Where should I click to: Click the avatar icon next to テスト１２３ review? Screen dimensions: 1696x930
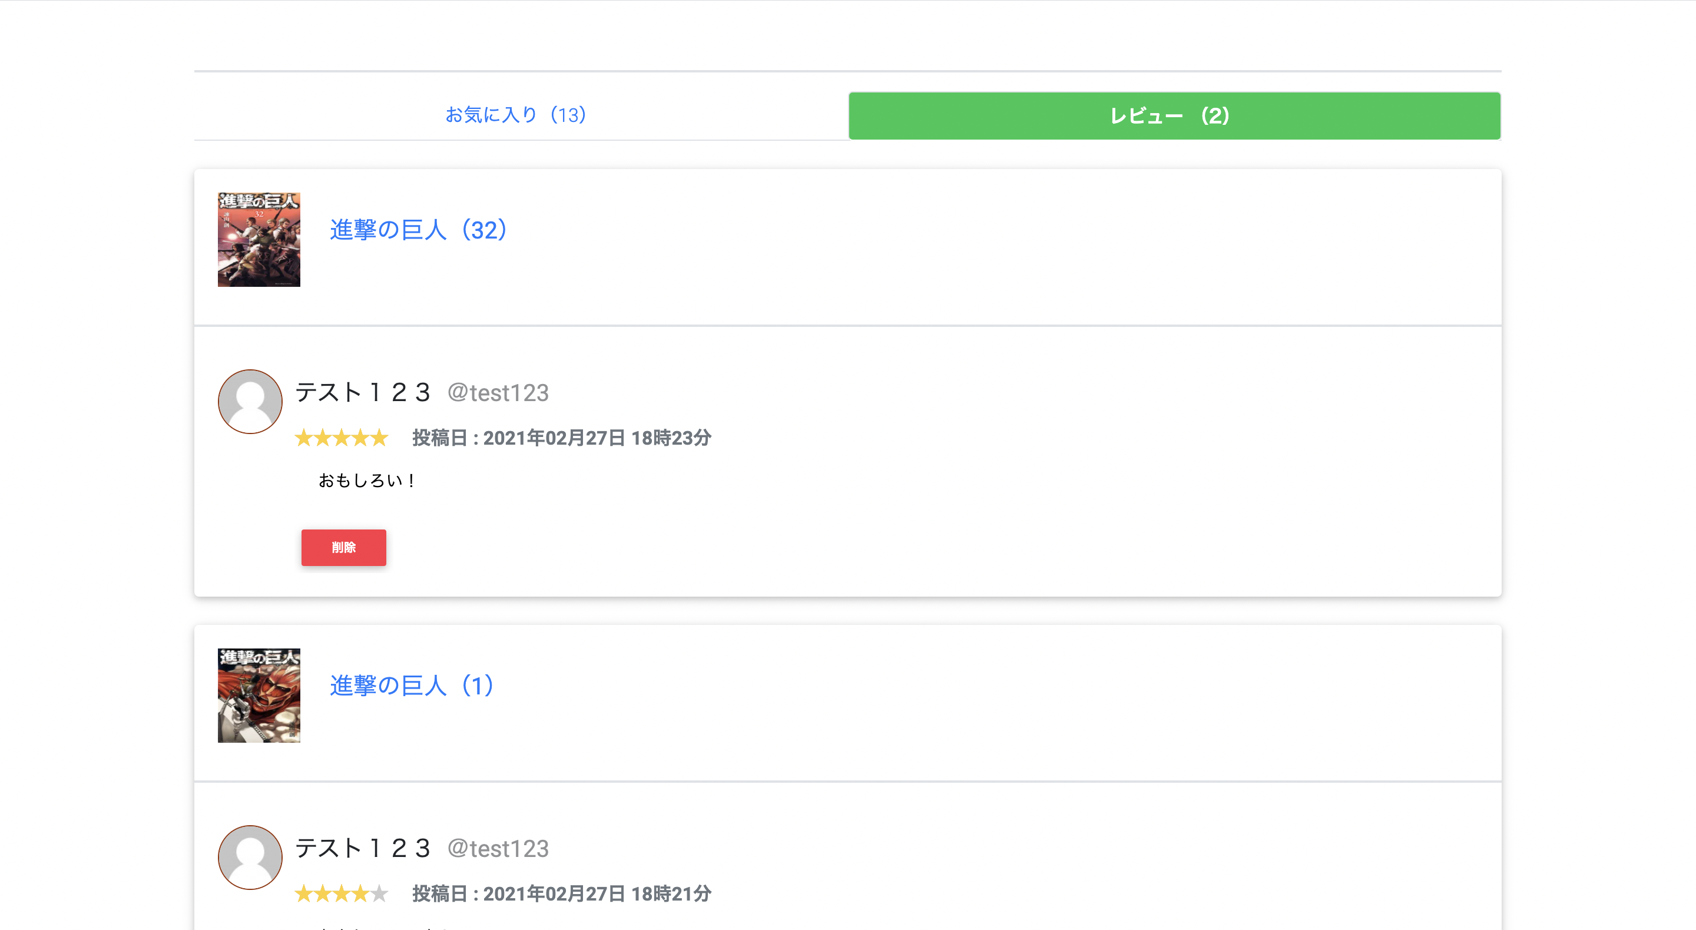250,401
